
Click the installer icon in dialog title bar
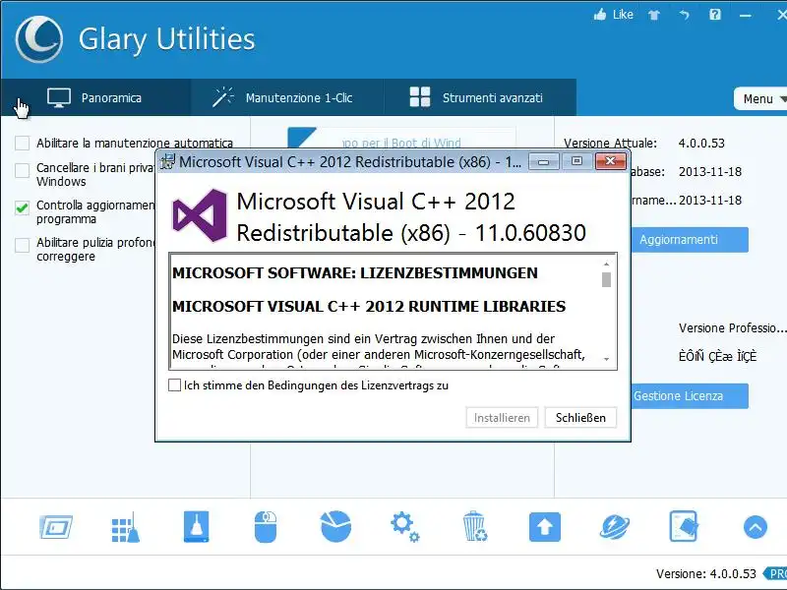[167, 161]
